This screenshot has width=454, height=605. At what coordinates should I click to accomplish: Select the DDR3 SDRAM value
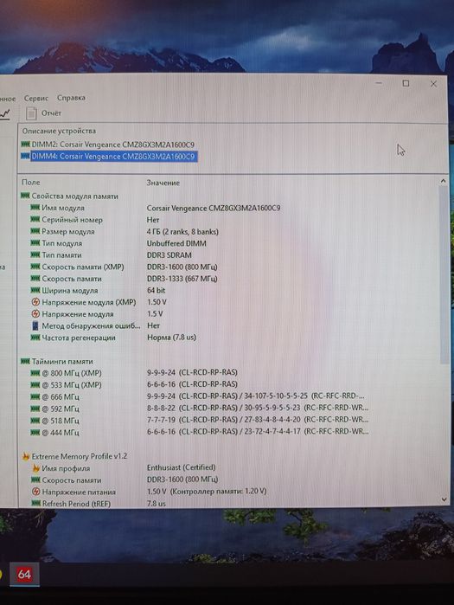[x=169, y=255]
